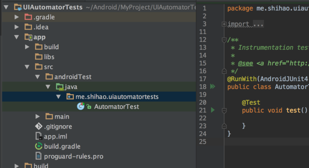Viewport: 309px width, 168px height.
Task: Click the run test icon beside line 21
Action: [x=213, y=110]
